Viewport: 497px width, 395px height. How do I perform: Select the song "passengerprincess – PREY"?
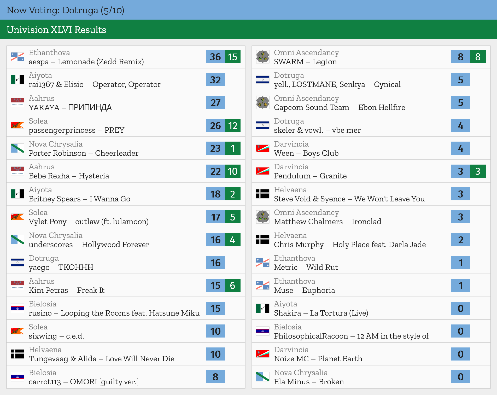pyautogui.click(x=77, y=130)
